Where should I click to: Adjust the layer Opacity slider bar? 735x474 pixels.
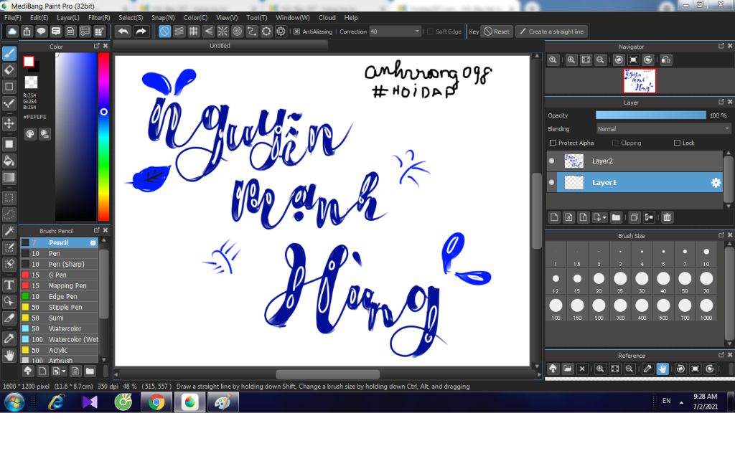650,115
